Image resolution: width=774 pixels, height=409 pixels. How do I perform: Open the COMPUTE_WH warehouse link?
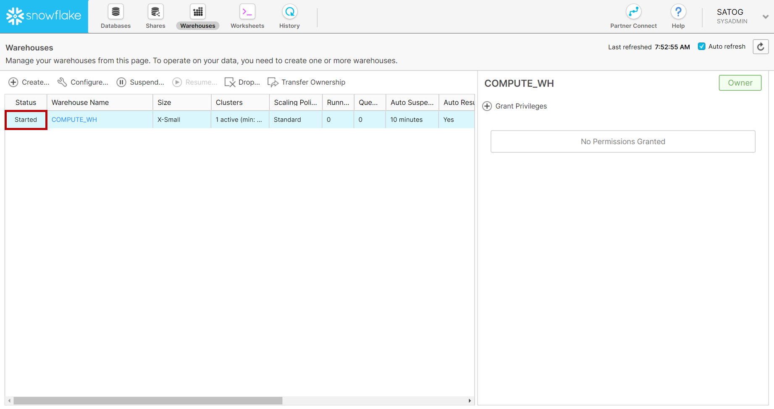(74, 120)
